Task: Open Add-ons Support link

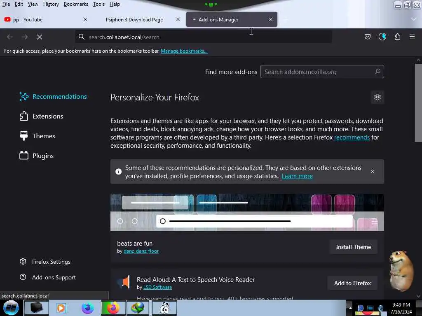Action: (x=48, y=277)
